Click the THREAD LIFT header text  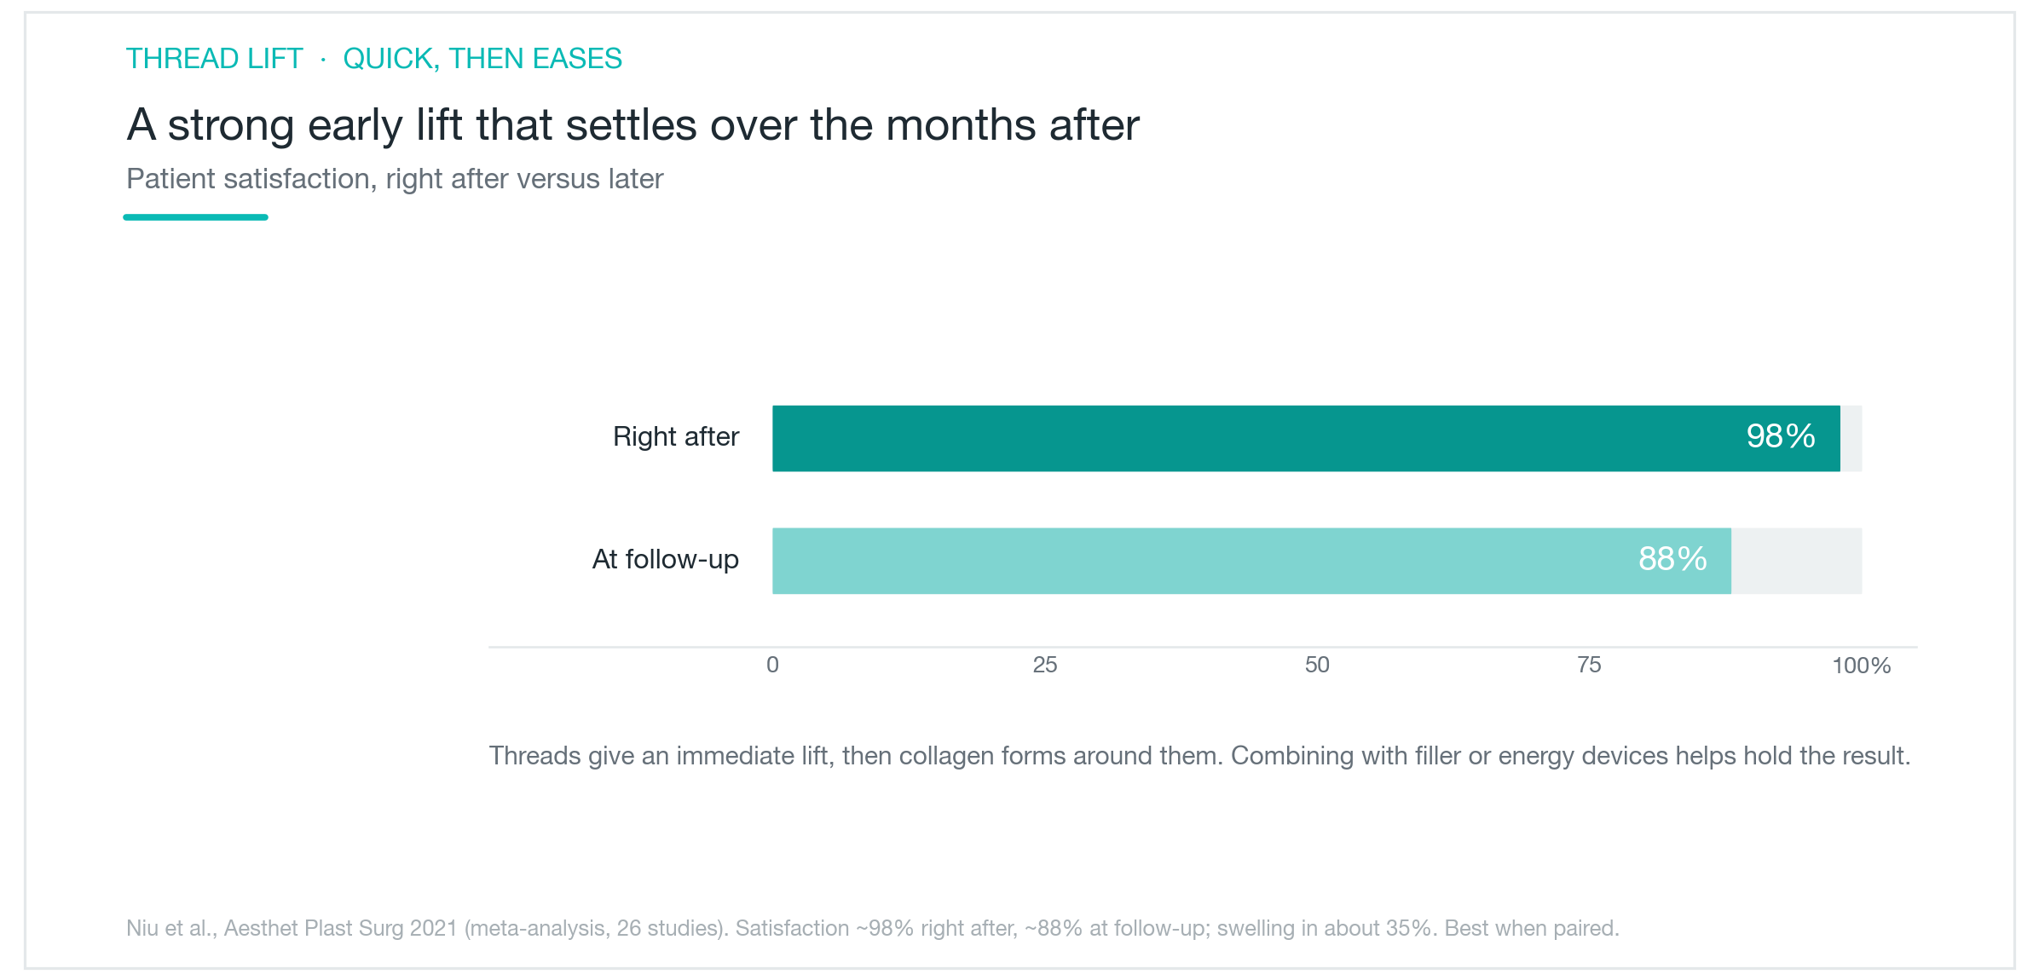point(214,59)
